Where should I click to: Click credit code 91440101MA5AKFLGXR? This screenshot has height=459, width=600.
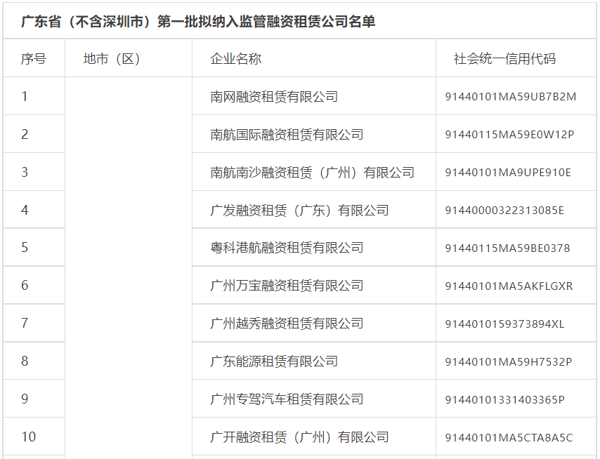[x=509, y=286]
